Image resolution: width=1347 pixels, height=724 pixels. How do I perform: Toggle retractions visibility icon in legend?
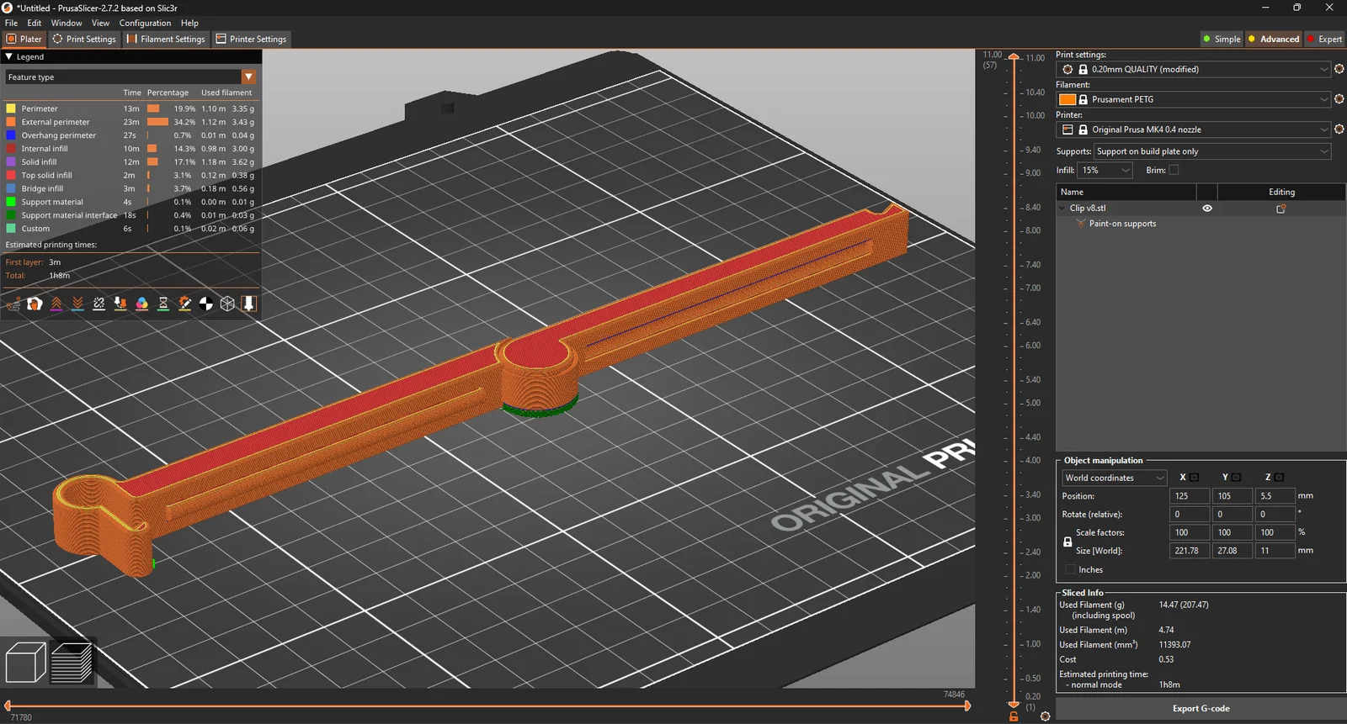tap(56, 304)
